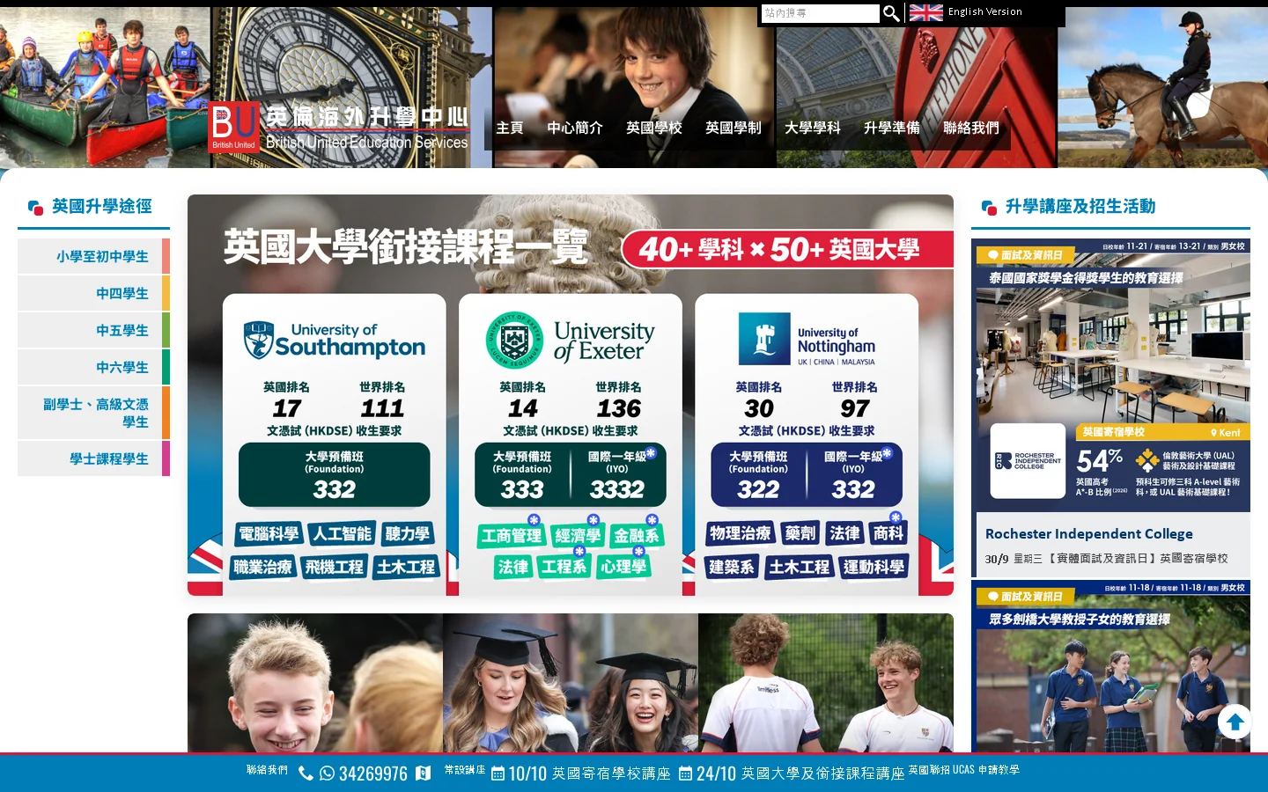This screenshot has width=1268, height=792.
Task: Open the 升學準備 menu
Action: tap(892, 128)
